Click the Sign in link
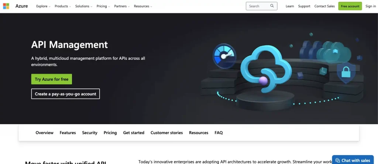This screenshot has width=378, height=164. coord(371,6)
